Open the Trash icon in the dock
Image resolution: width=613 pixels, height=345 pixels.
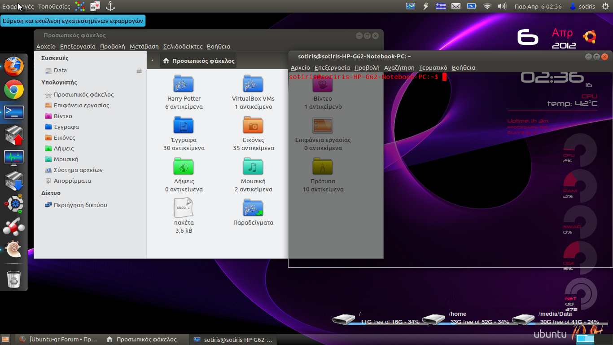[14, 279]
